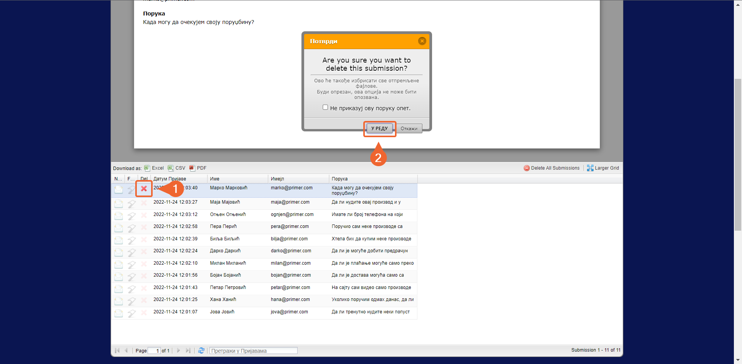This screenshot has width=742, height=364.
Task: Delete the Дарко Даркић submission row
Action: pos(144,252)
